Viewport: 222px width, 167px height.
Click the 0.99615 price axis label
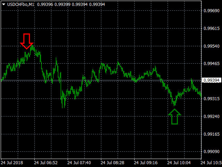212,29
